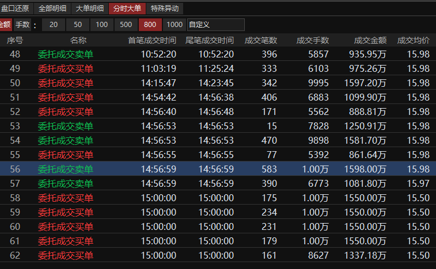Click the 470 trade count cell
The image size is (436, 269).
coord(269,140)
